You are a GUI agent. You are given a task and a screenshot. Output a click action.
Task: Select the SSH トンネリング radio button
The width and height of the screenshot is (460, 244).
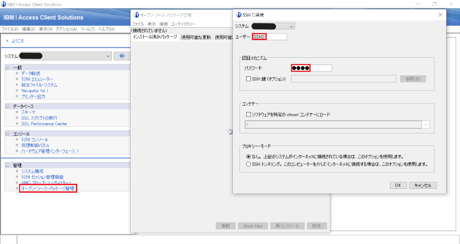pos(248,164)
